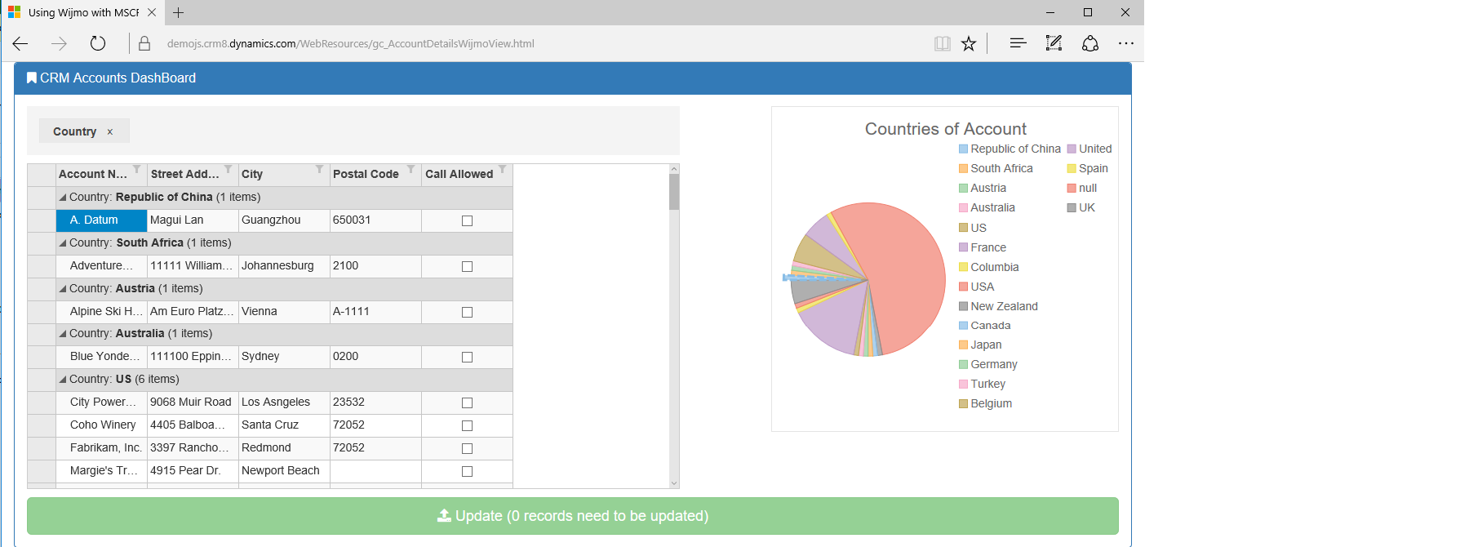
Task: Select the Johannesburg city cell
Action: pyautogui.click(x=285, y=266)
